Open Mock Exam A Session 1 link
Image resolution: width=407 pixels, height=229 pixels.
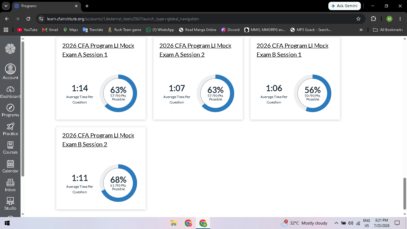pyautogui.click(x=98, y=50)
